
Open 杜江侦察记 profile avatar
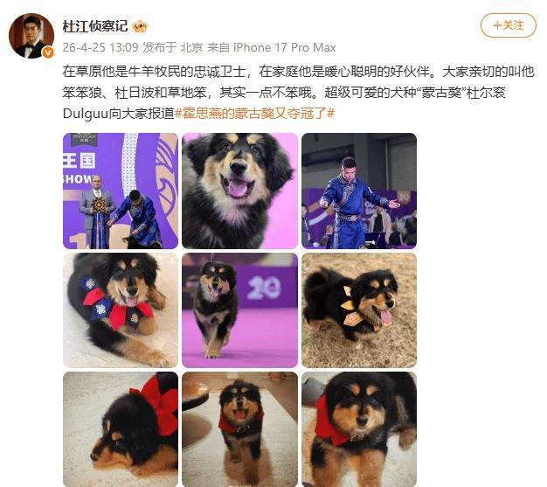click(31, 36)
